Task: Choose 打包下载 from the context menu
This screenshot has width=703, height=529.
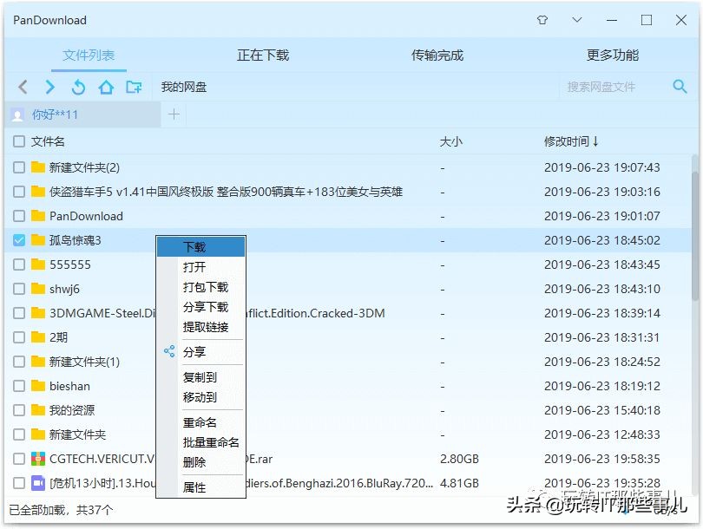Action: [x=201, y=287]
